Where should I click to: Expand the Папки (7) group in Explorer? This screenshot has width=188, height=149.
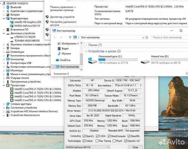(86, 45)
